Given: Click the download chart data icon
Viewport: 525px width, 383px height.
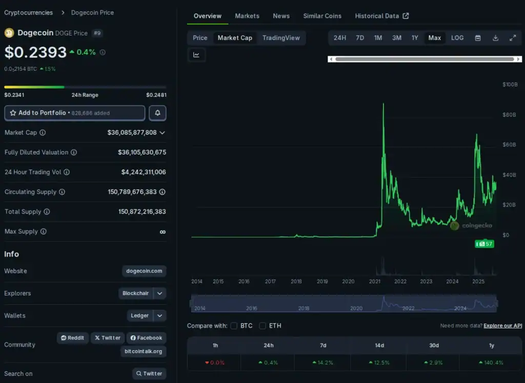Looking at the screenshot, I should click(x=496, y=38).
